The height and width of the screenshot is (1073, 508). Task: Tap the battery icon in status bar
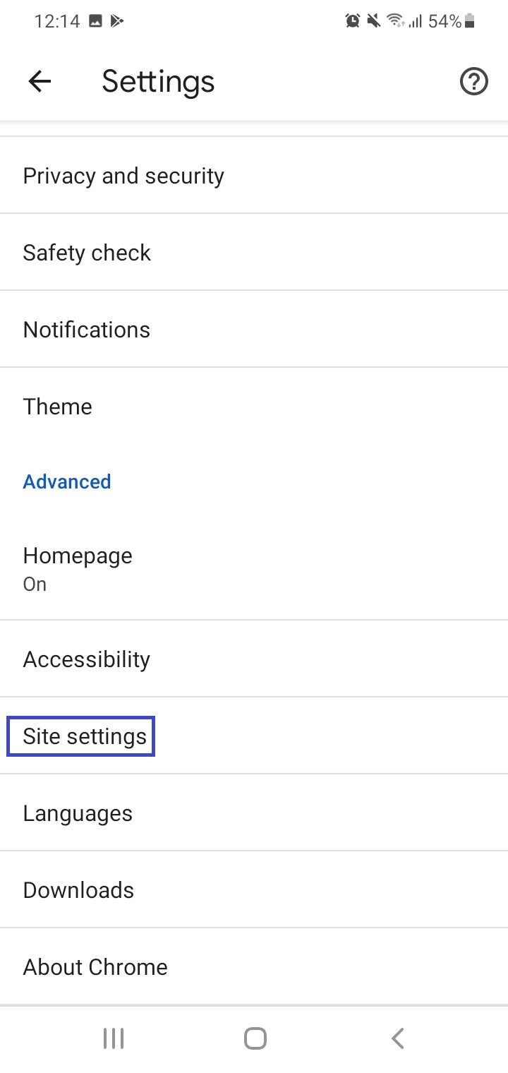pyautogui.click(x=470, y=22)
